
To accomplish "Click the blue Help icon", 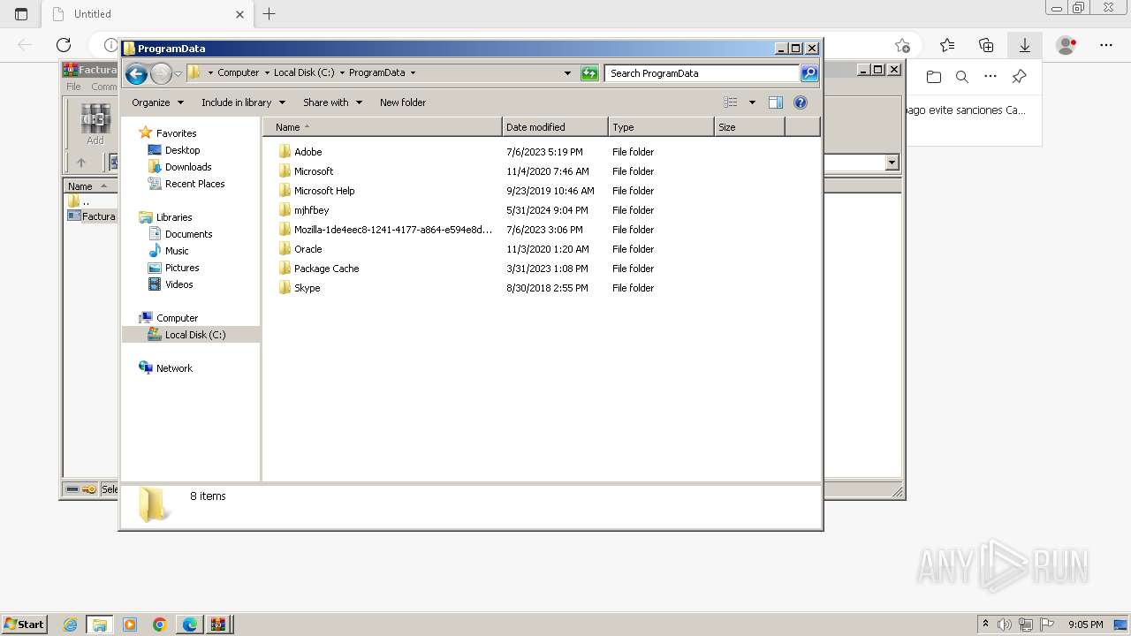I will tap(801, 102).
